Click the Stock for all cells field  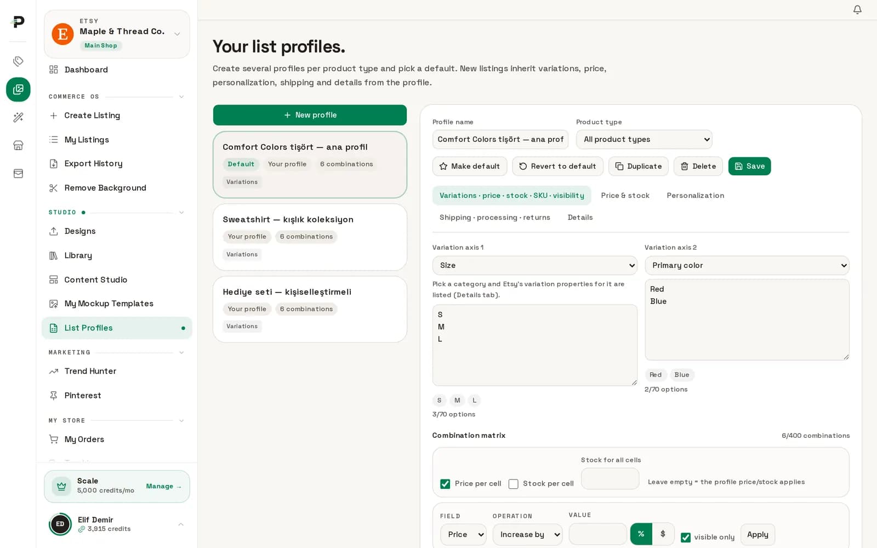(610, 479)
